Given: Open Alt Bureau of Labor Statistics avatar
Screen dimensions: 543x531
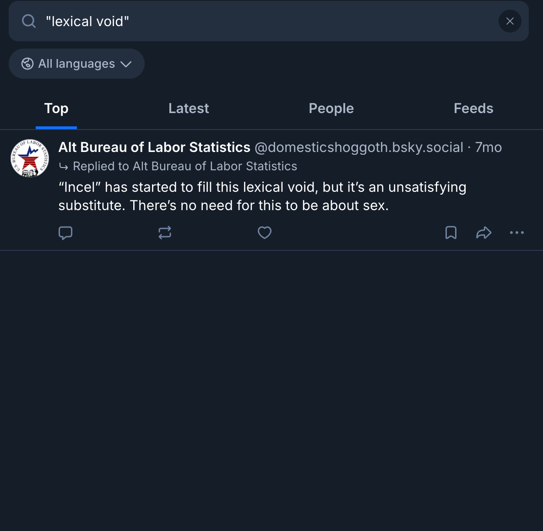Looking at the screenshot, I should click(30, 158).
